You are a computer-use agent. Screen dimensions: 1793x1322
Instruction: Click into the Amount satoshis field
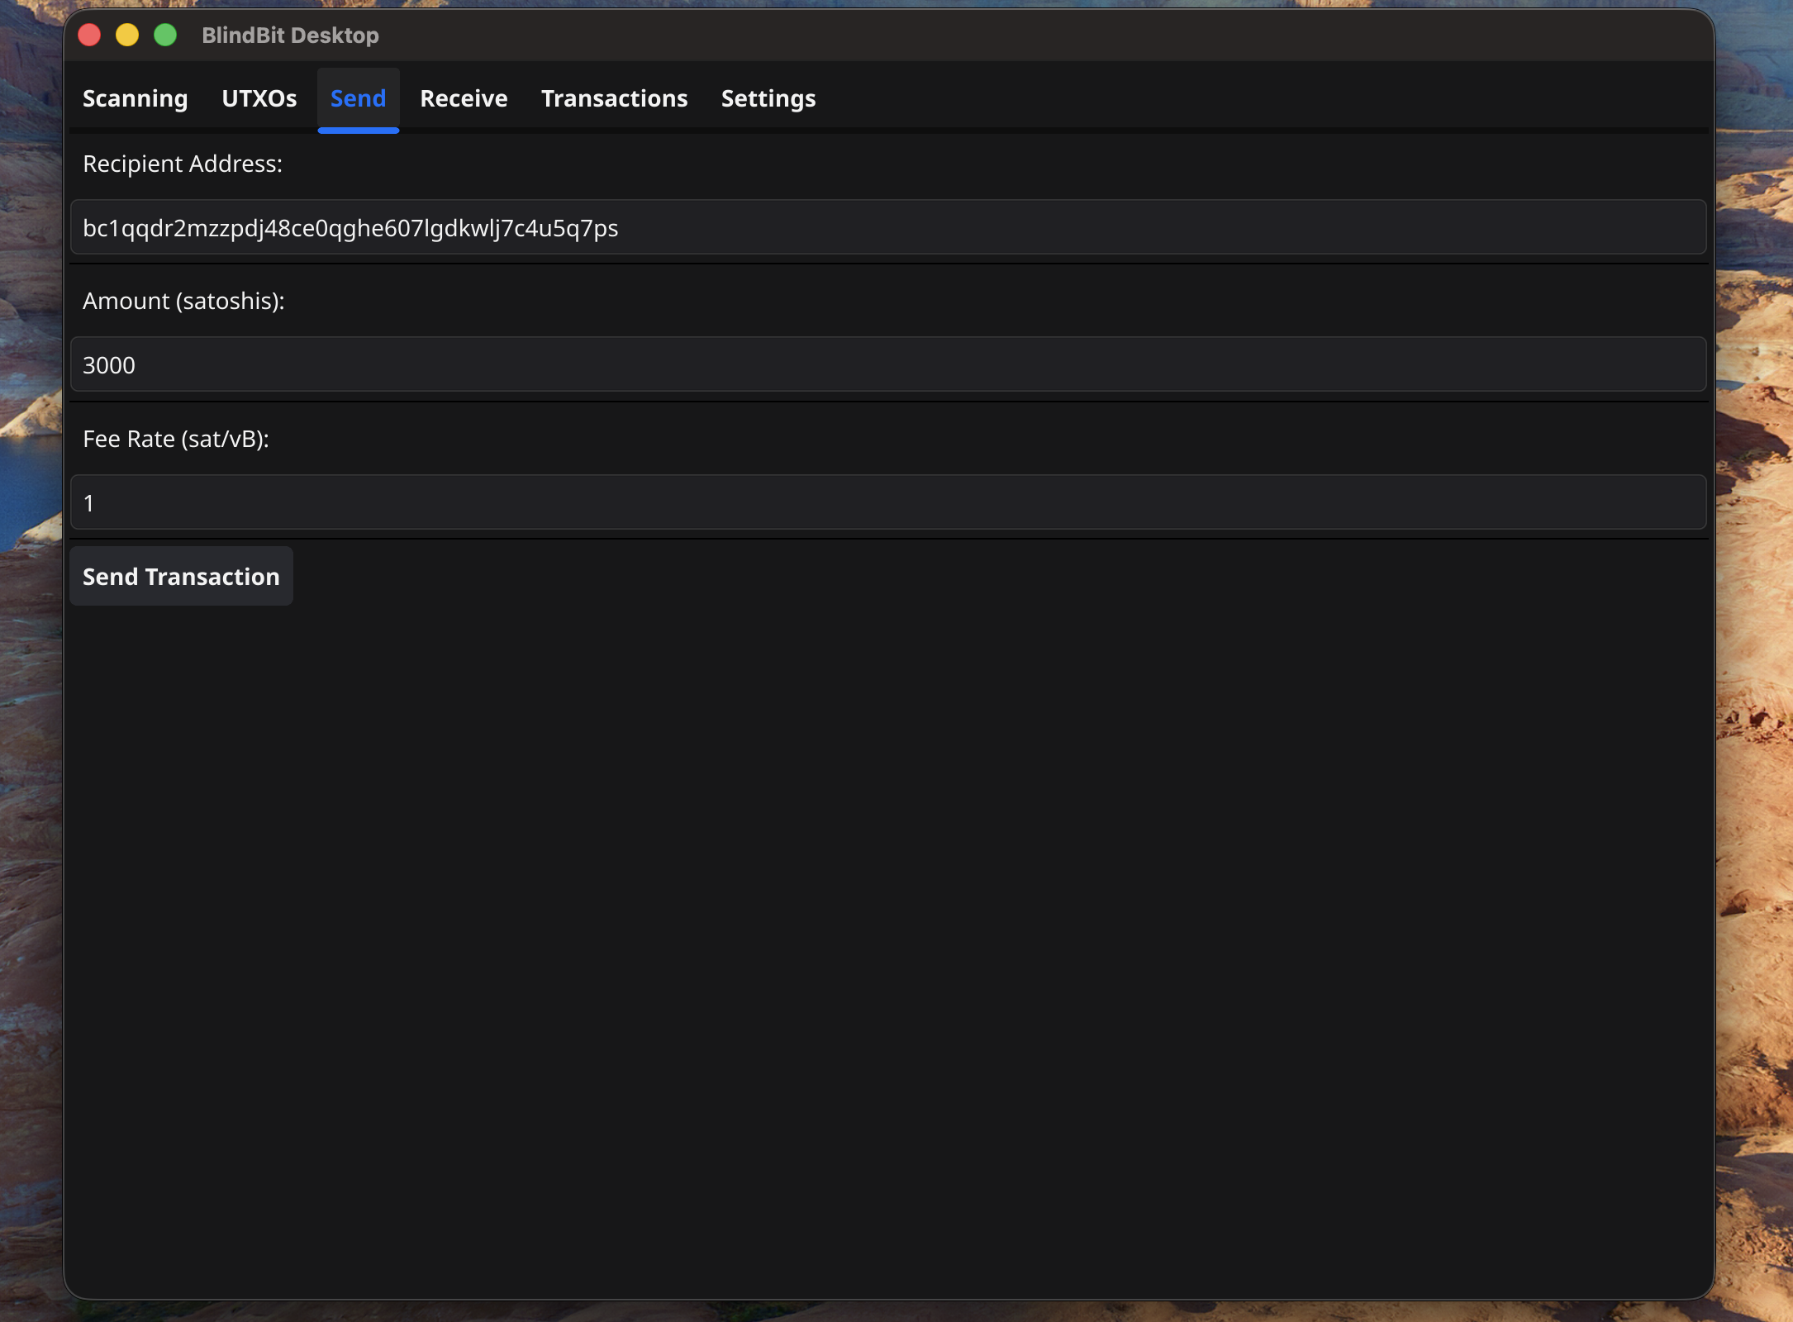point(888,364)
